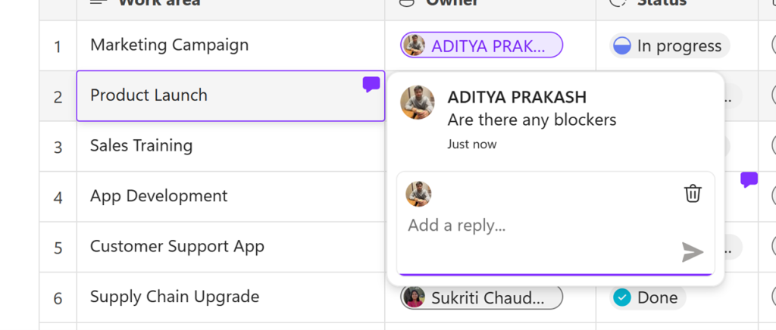This screenshot has width=776, height=330.
Task: Click the purple comment icon on Product Launch
Action: (371, 85)
